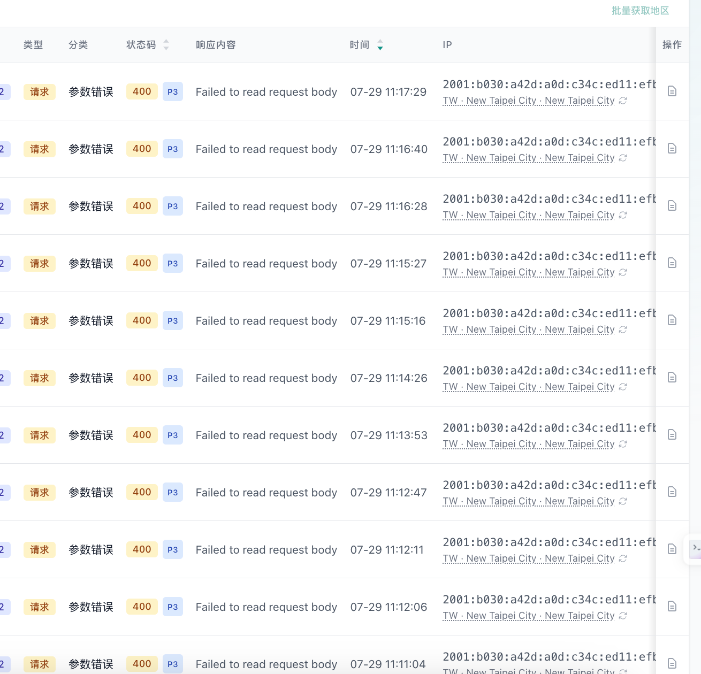Screen dimensions: 701x674
Task: Click IP address in 11:12:11 row
Action: 549,542
